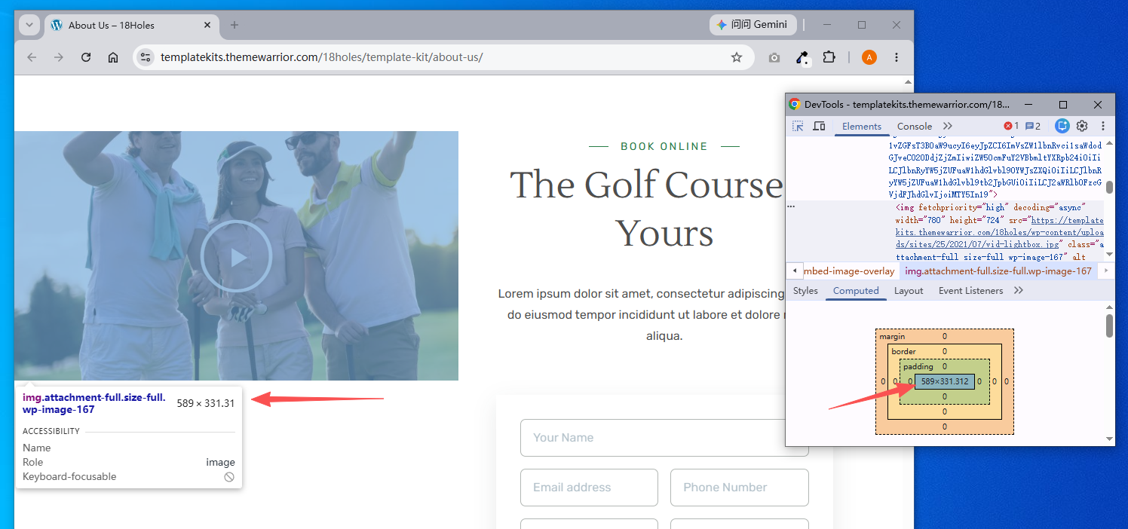Viewport: 1128px width, 529px height.
Task: Go to the browser home page icon
Action: 113,57
